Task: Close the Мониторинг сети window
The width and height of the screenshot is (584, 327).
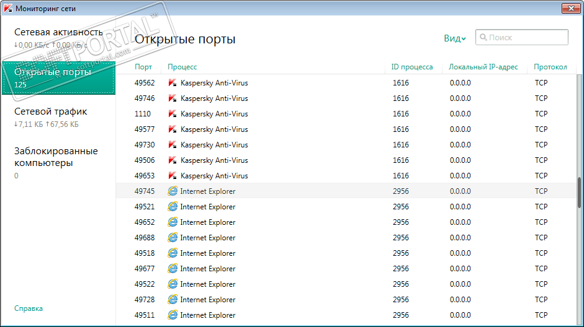Action: [570, 8]
